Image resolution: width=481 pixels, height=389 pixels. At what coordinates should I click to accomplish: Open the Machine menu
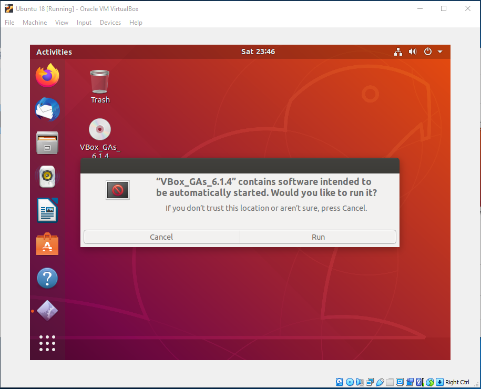(x=35, y=23)
